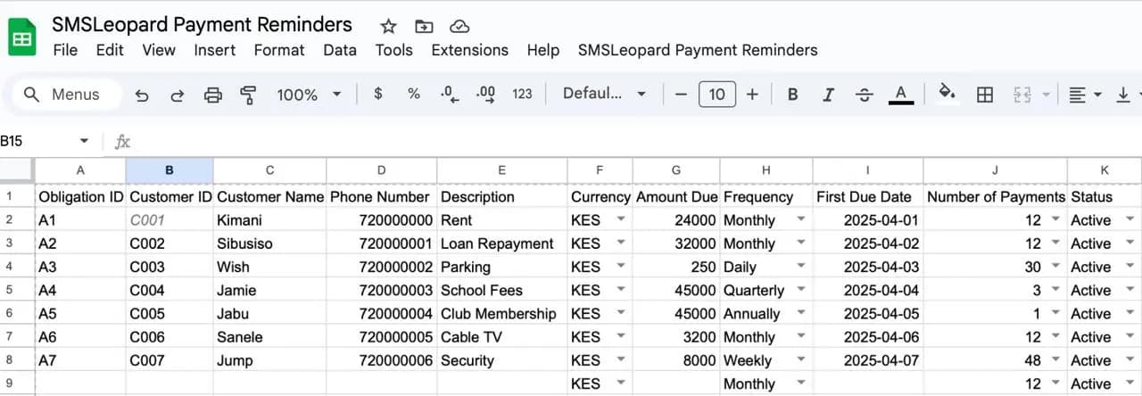Open the Extensions menu

coord(469,50)
